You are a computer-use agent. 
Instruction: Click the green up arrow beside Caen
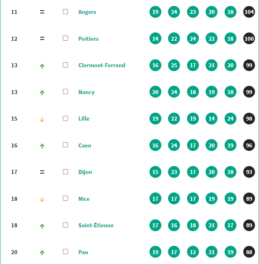coord(42,146)
